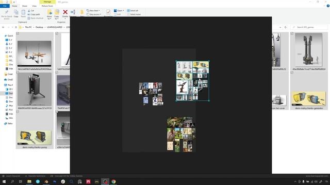Expand the Open button dropdown

click(123, 10)
